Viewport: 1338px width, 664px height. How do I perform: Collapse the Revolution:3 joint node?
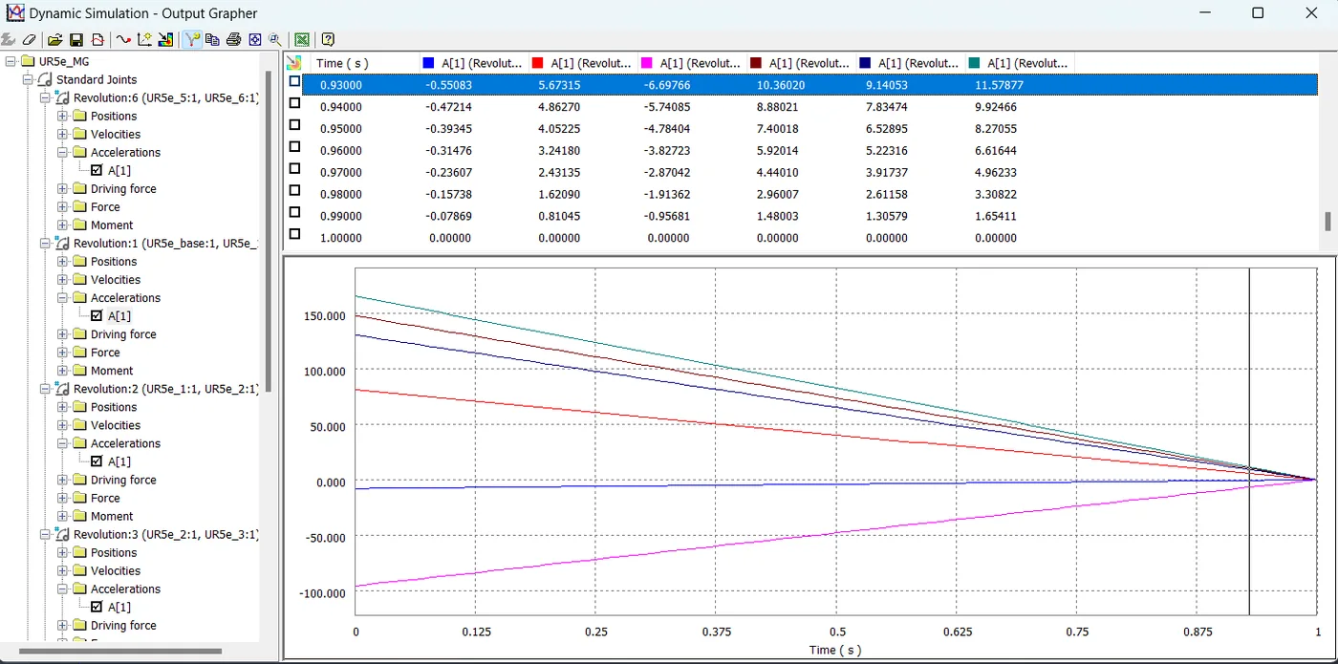(45, 534)
